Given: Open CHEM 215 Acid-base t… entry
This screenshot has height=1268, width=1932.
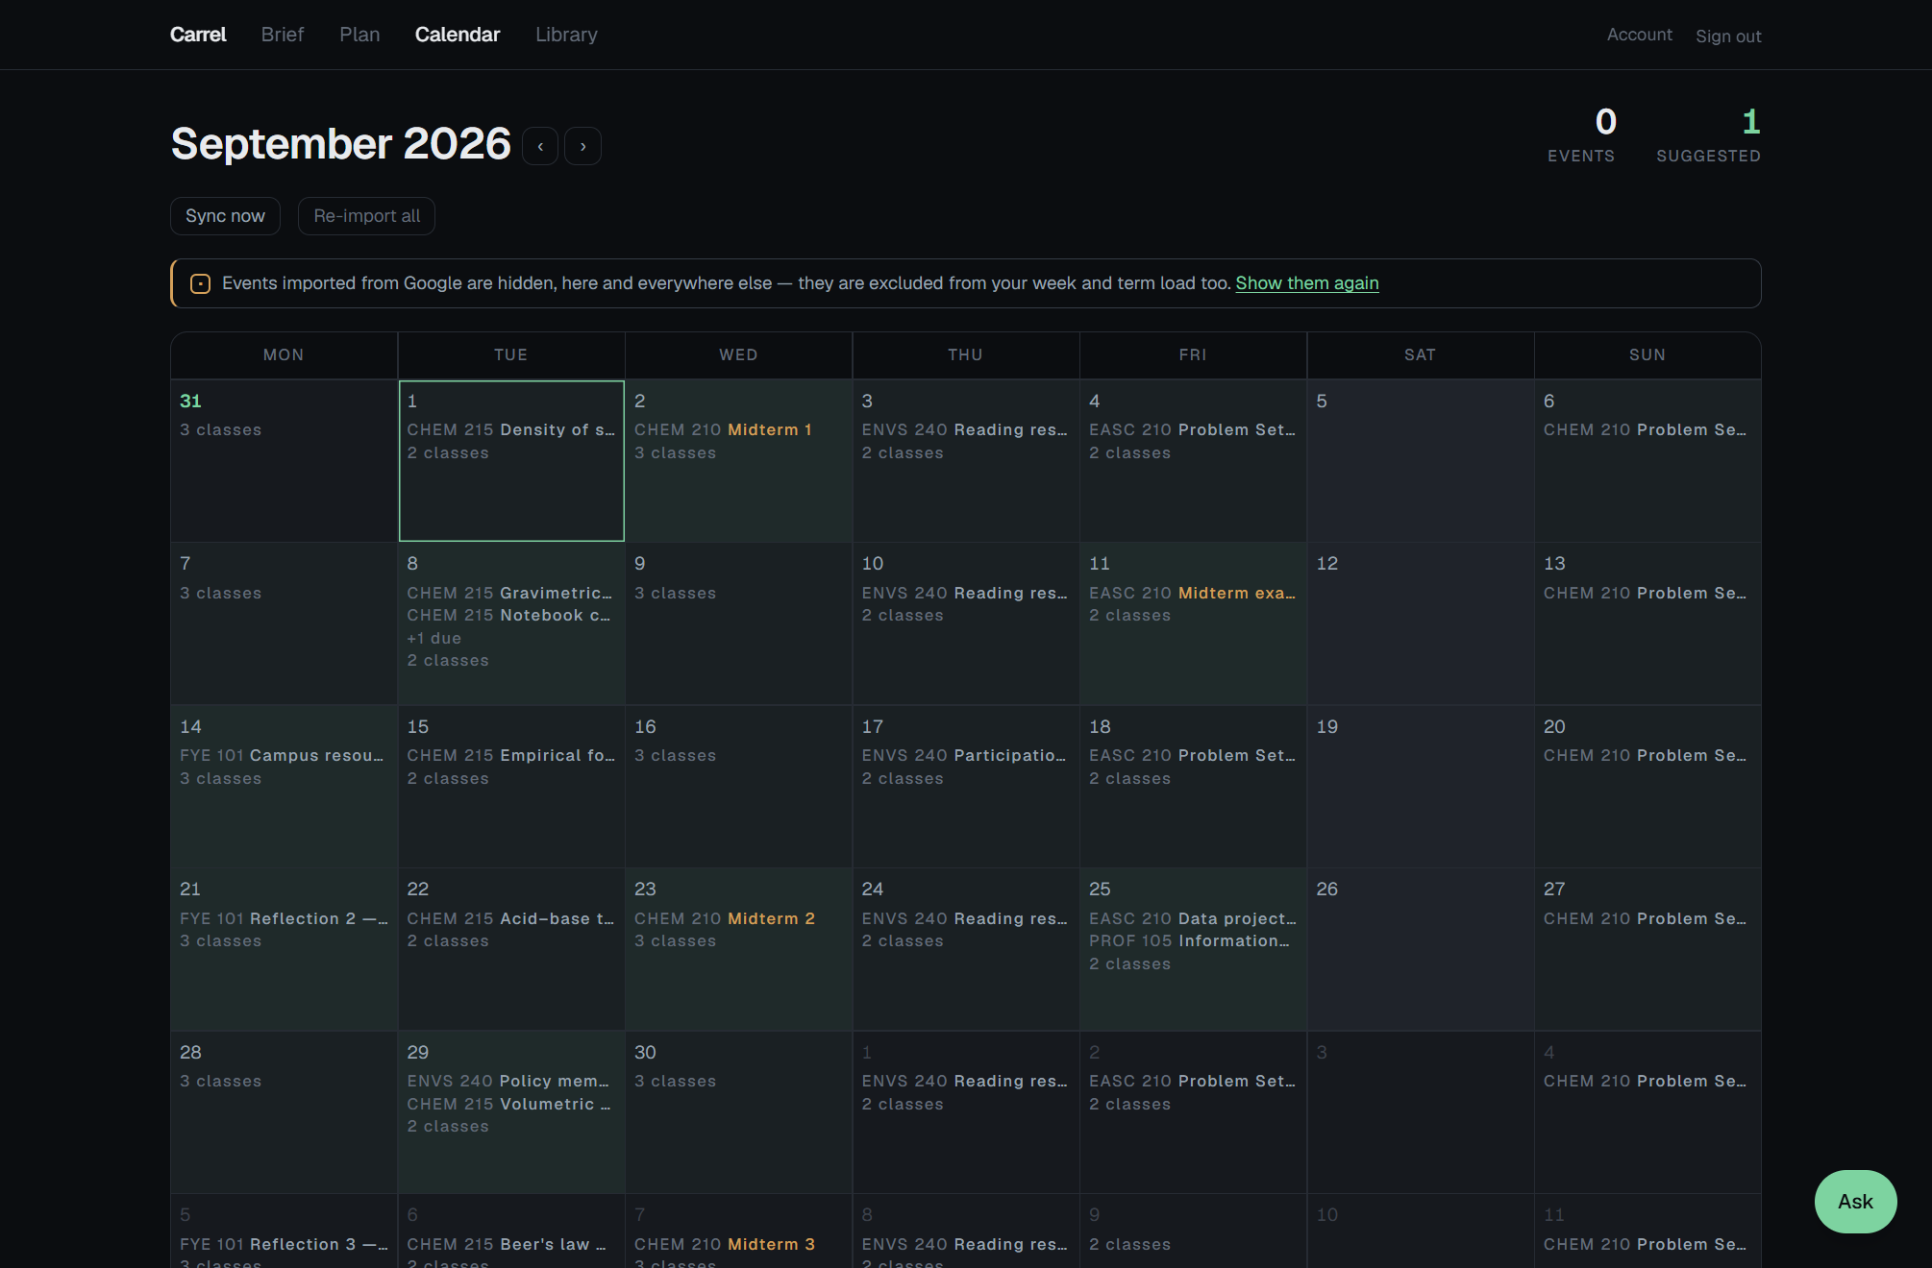Looking at the screenshot, I should (510, 918).
